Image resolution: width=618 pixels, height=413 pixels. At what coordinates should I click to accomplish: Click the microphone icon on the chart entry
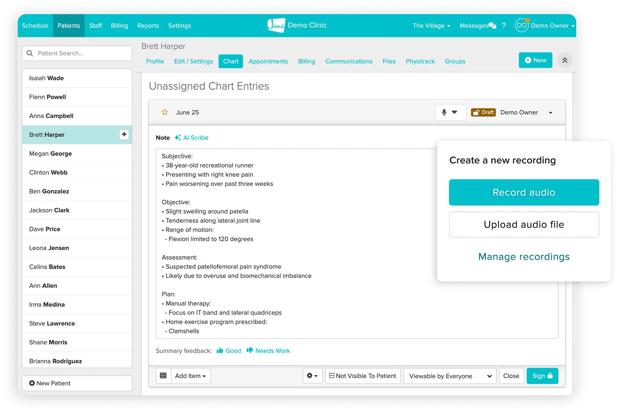pos(444,112)
